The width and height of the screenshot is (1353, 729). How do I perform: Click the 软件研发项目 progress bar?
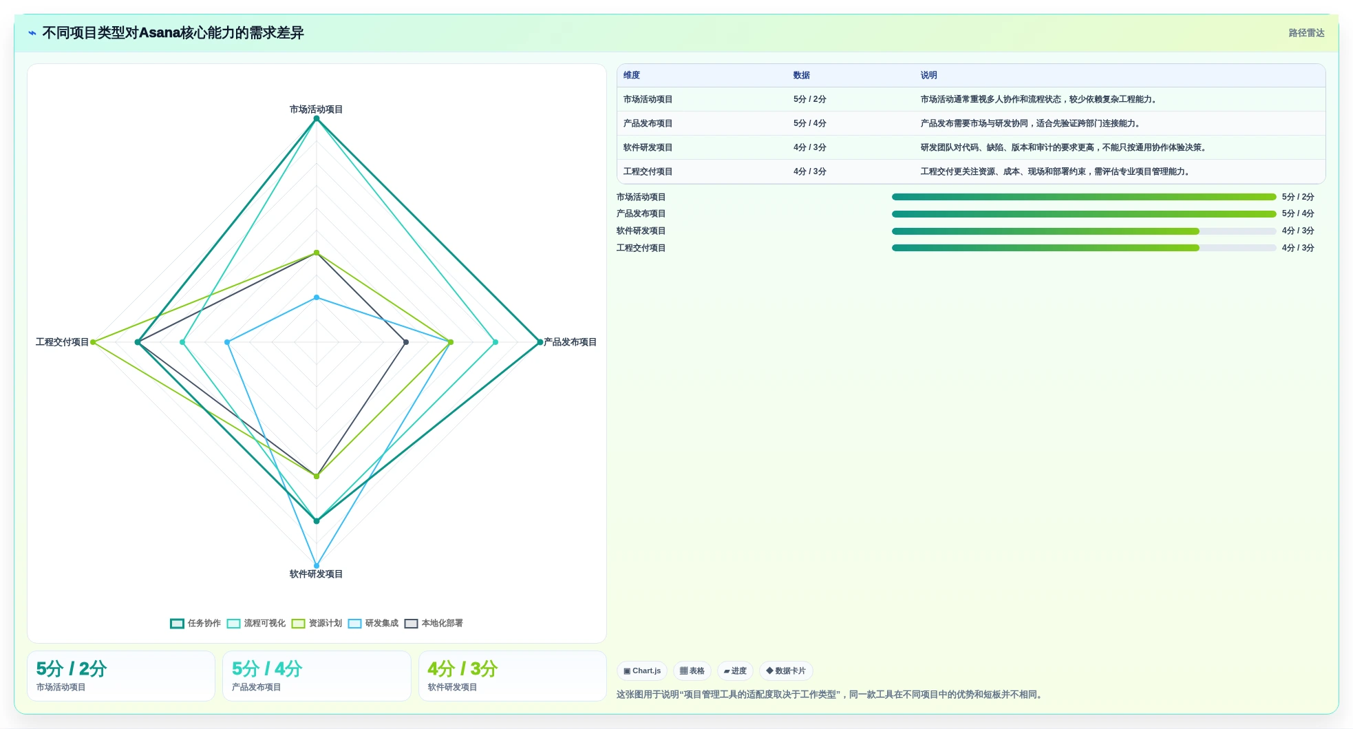(1084, 231)
